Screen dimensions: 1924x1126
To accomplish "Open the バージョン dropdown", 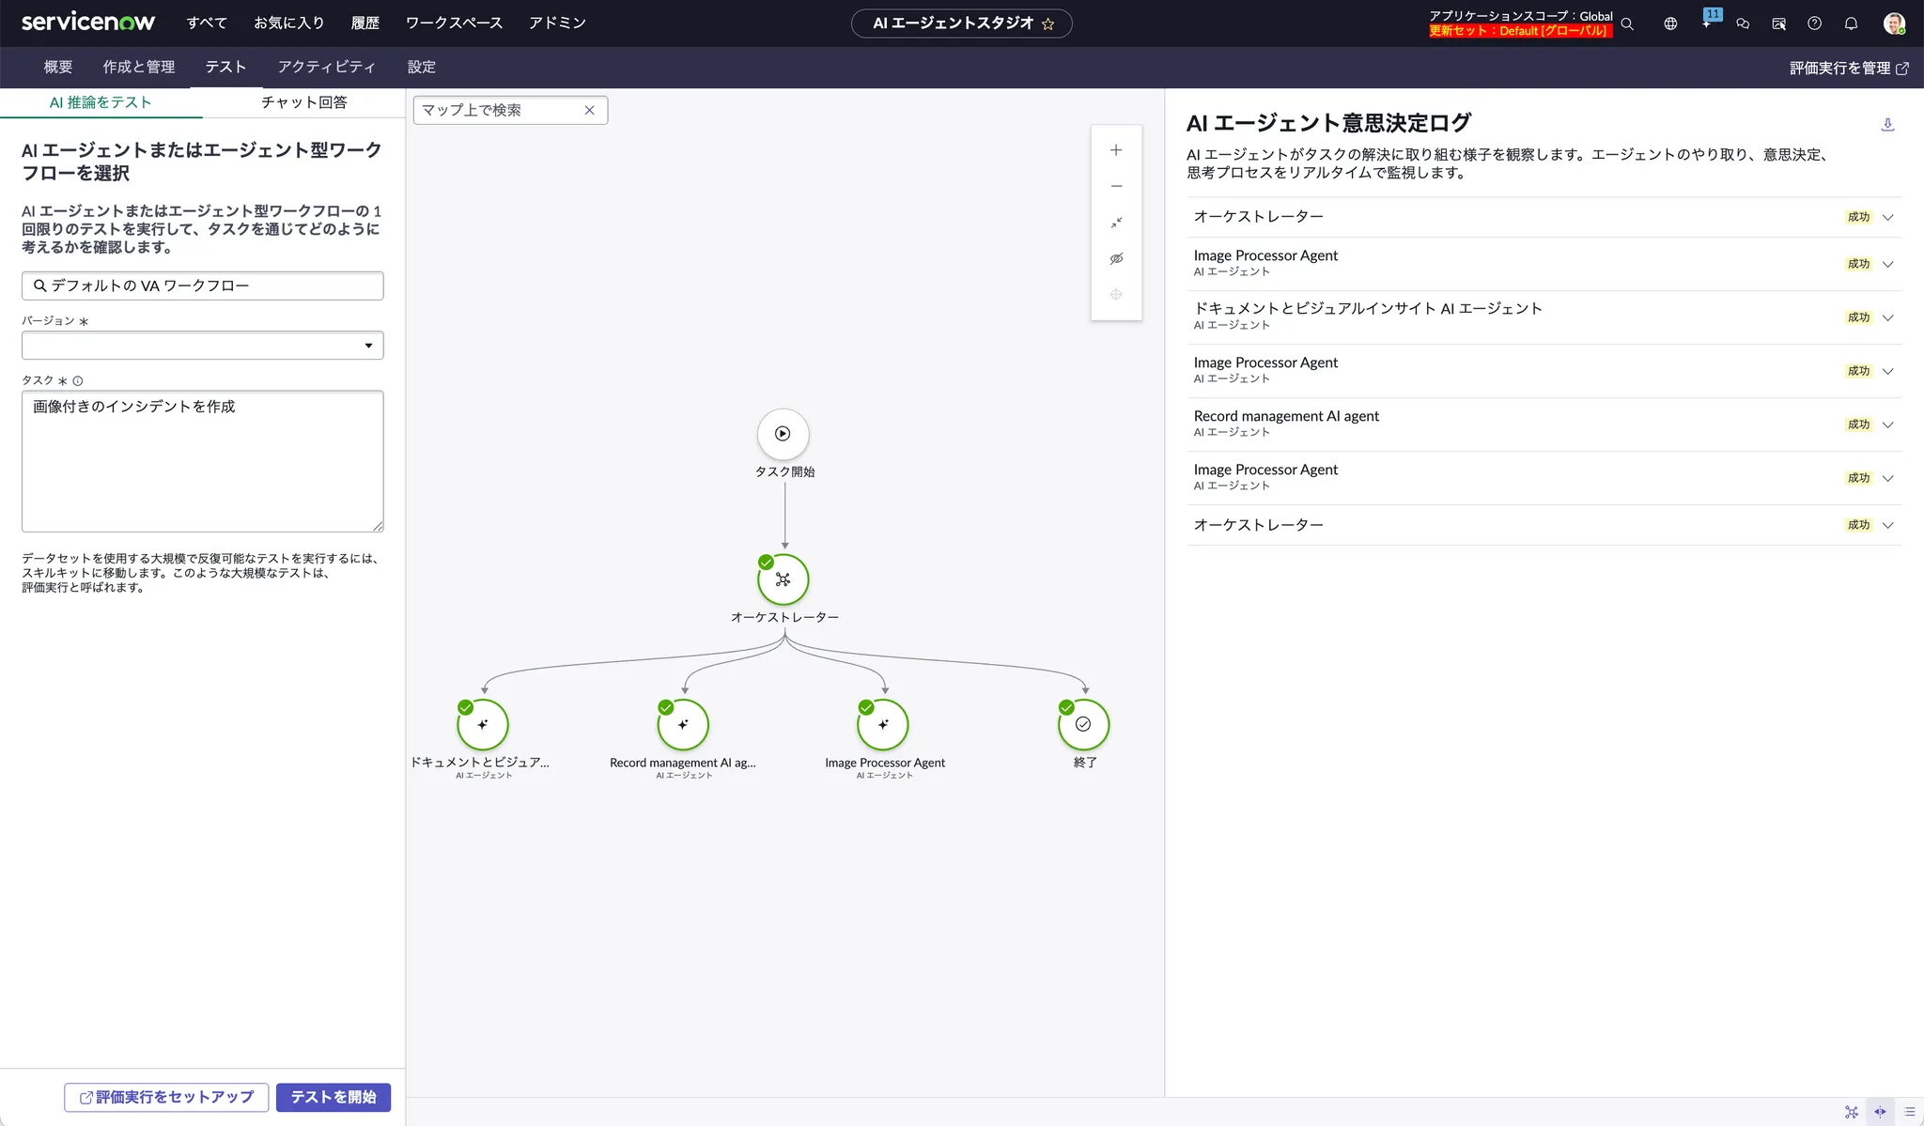I will tap(202, 346).
